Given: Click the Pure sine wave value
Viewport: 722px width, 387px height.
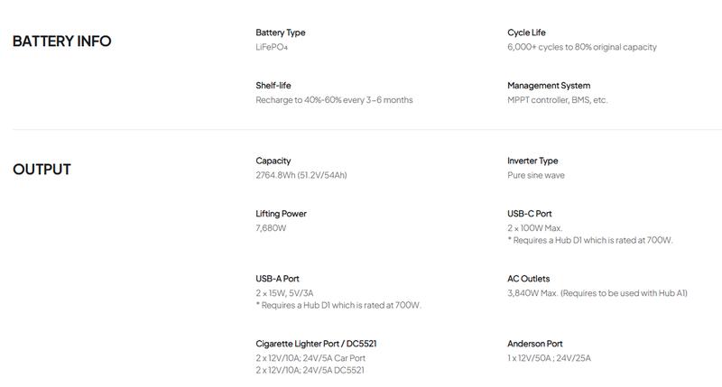Looking at the screenshot, I should [x=536, y=175].
